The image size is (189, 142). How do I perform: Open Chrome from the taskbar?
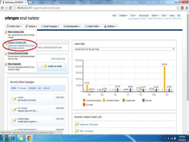[29, 138]
